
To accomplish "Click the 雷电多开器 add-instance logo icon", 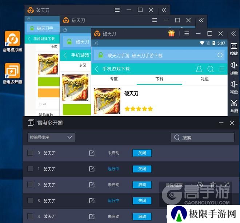I will pyautogui.click(x=31, y=123).
